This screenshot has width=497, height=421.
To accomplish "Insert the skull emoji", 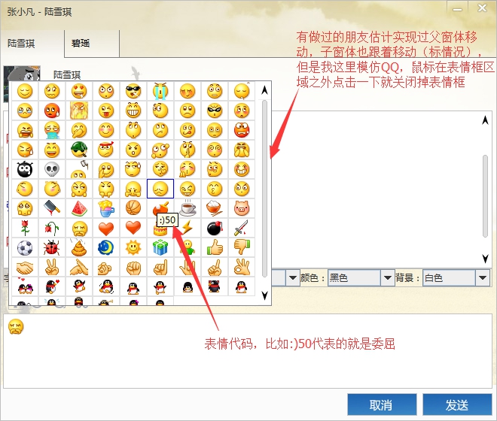I will coord(52,169).
